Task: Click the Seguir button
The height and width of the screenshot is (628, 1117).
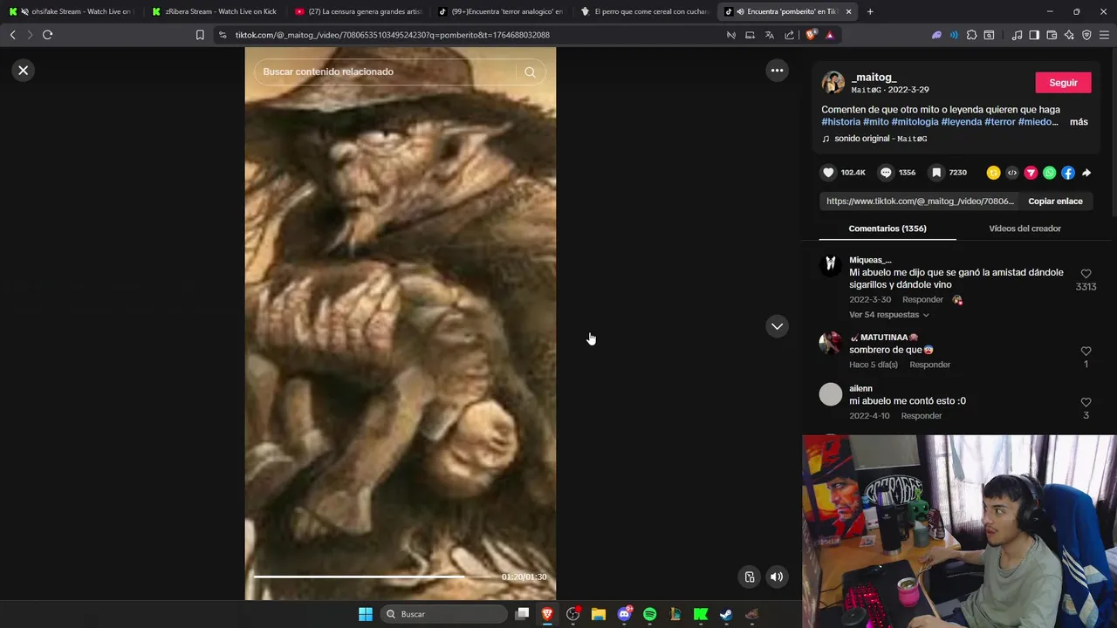Action: point(1063,83)
